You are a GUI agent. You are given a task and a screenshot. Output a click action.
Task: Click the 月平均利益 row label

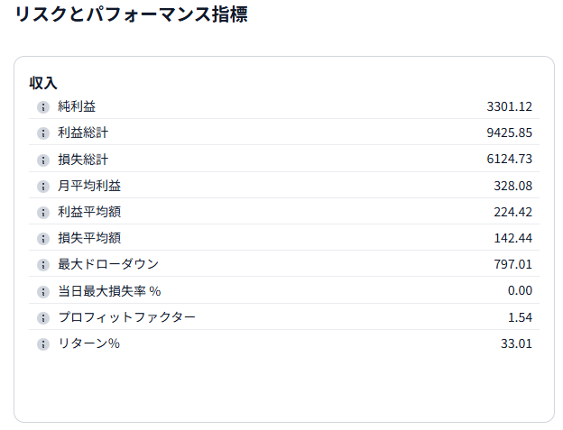pyautogui.click(x=89, y=186)
